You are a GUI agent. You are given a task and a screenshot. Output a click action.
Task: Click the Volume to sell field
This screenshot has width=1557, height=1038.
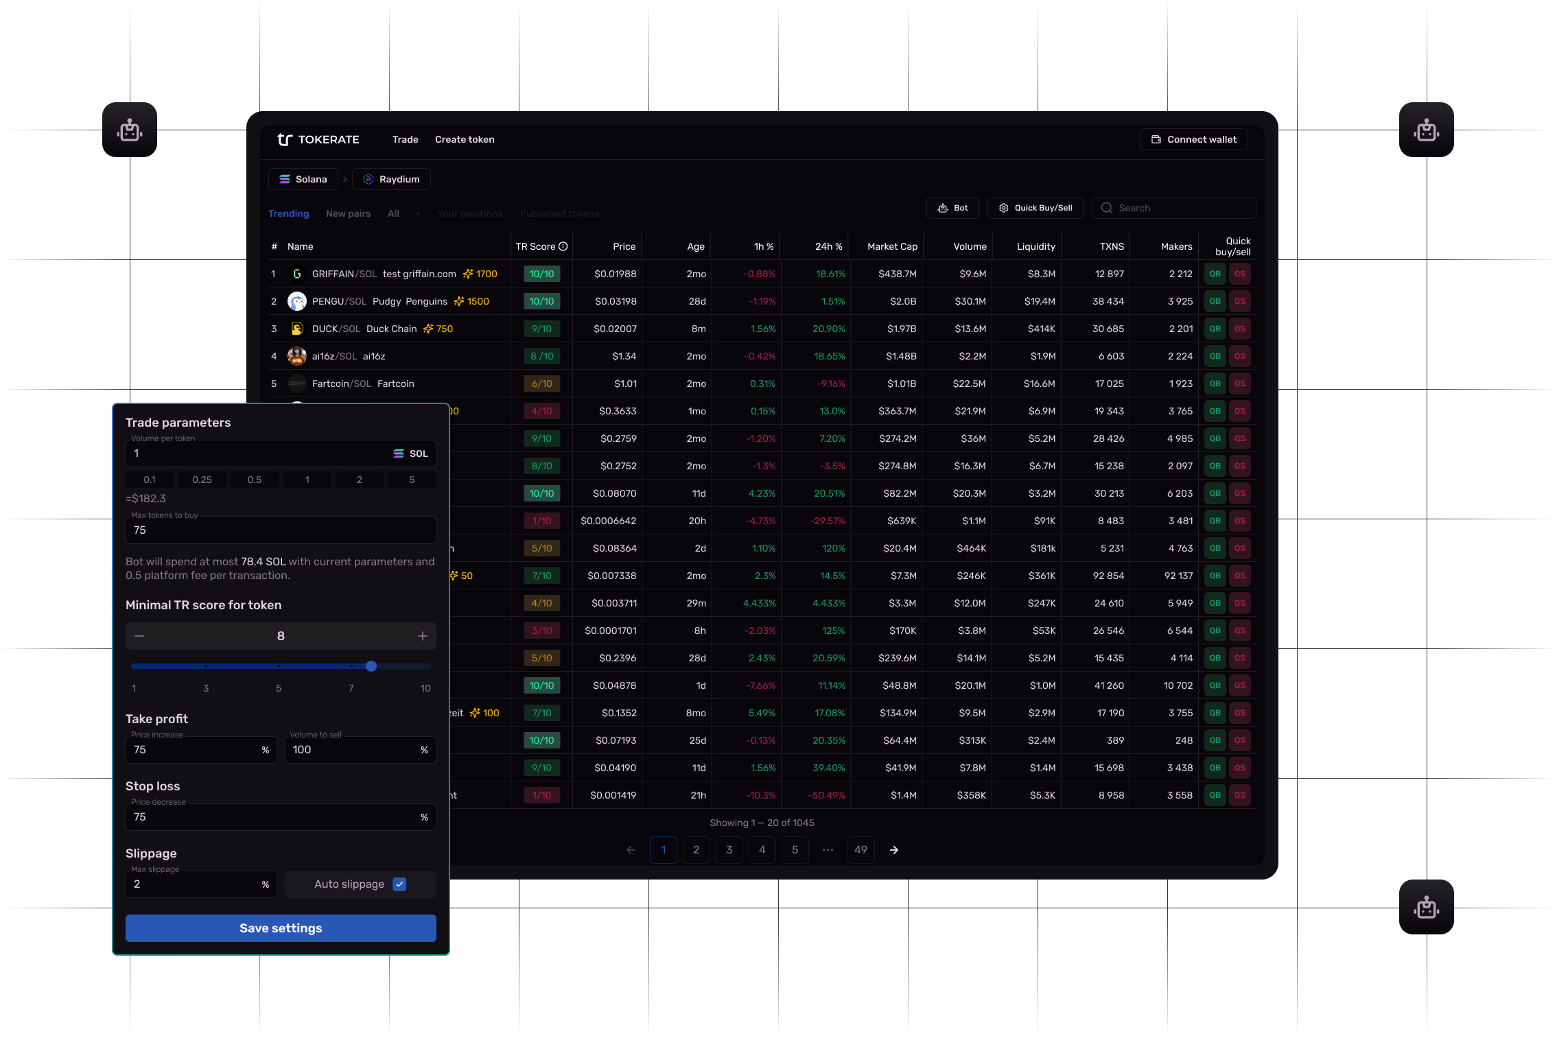pos(360,750)
